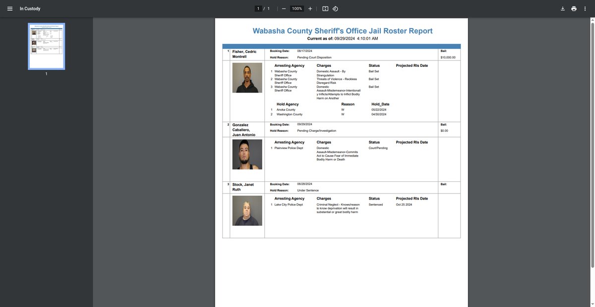Click 'Plainview Police Dept' arresting agency
This screenshot has height=307, width=595.
click(x=289, y=148)
